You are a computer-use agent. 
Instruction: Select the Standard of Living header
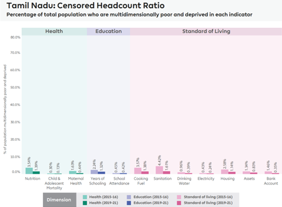(x=206, y=32)
